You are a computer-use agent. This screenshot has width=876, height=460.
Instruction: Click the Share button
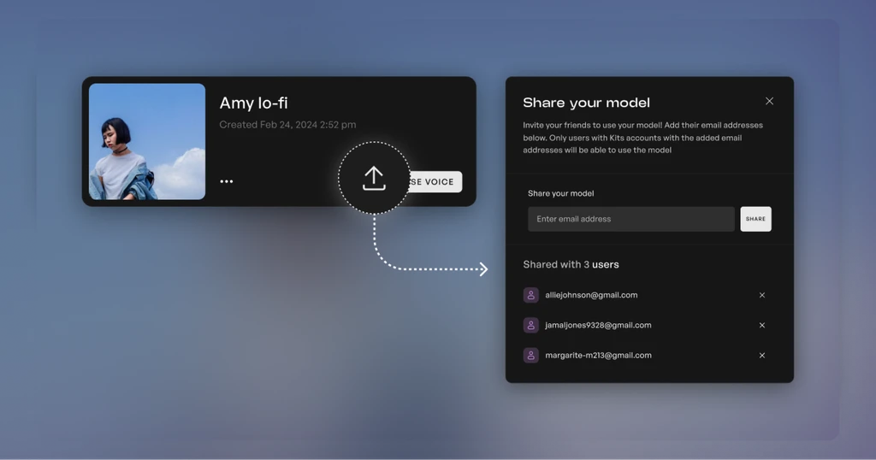(x=756, y=219)
